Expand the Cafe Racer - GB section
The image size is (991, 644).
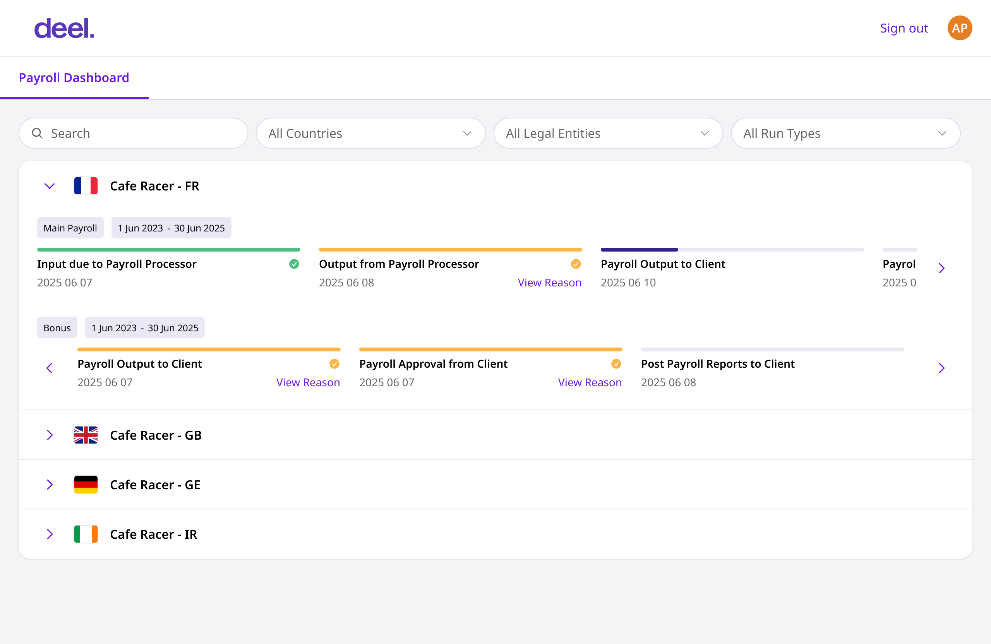[x=50, y=435]
